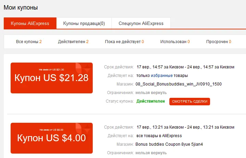Screen dimensions: 246x158
Task: Click the Мои купоны page heading
Action: (x=21, y=8)
